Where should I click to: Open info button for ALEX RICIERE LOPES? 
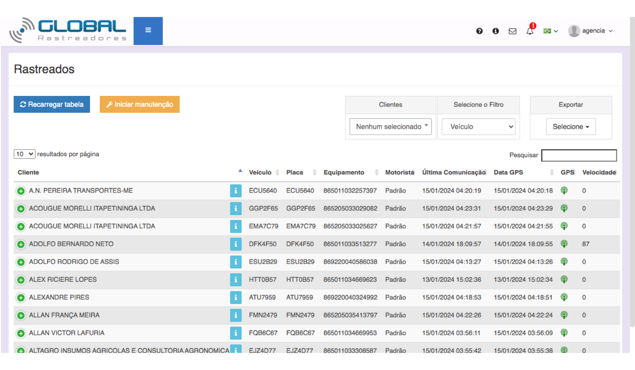[x=236, y=280]
